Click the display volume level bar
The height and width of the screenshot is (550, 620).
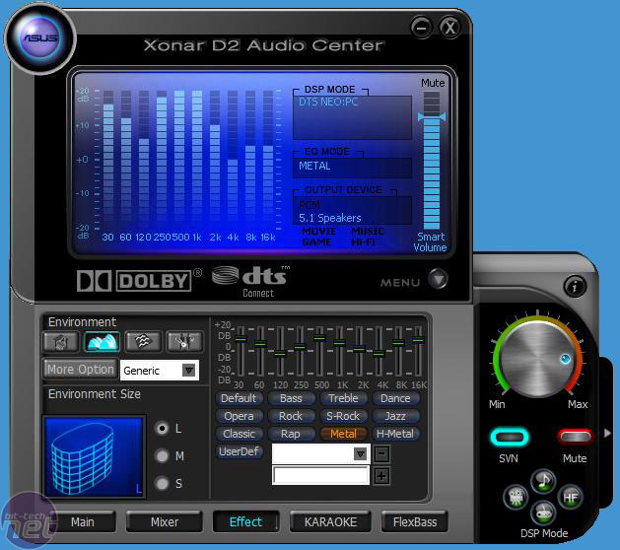coord(432,160)
